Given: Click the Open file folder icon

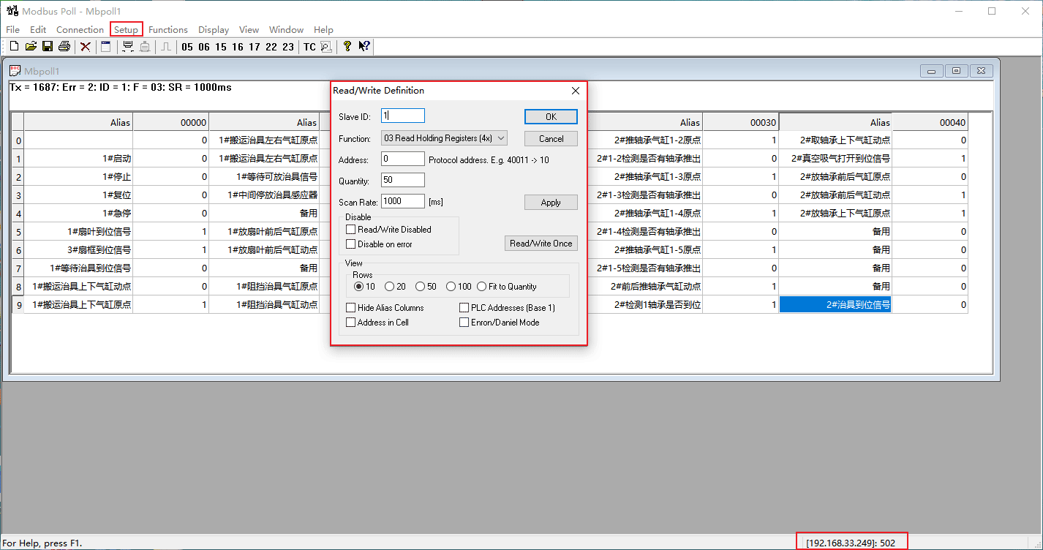Looking at the screenshot, I should point(31,47).
